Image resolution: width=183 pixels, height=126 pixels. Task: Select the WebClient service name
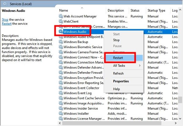(71, 21)
